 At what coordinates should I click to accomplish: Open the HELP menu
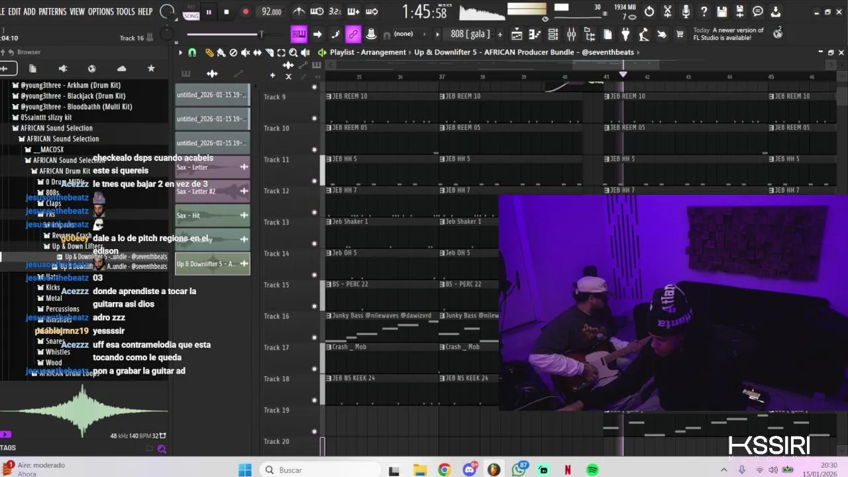145,11
